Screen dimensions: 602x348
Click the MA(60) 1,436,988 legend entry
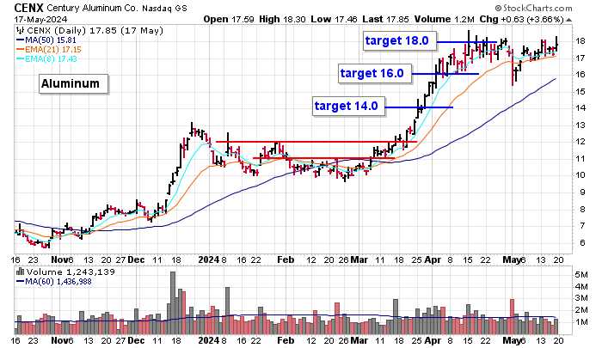click(58, 282)
